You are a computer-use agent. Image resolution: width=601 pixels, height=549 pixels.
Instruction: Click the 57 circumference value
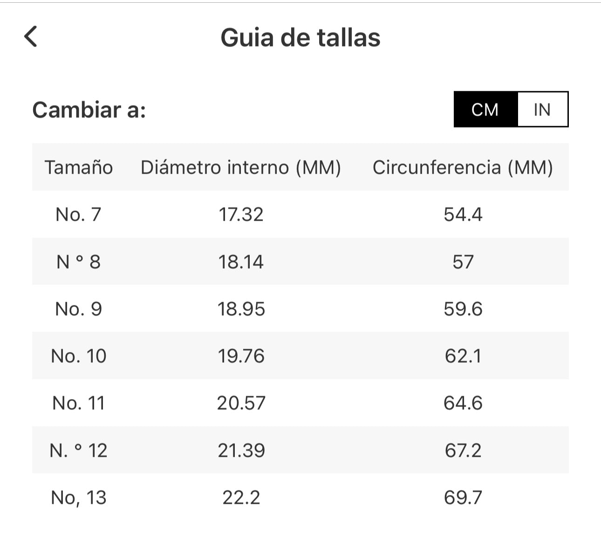coord(463,262)
